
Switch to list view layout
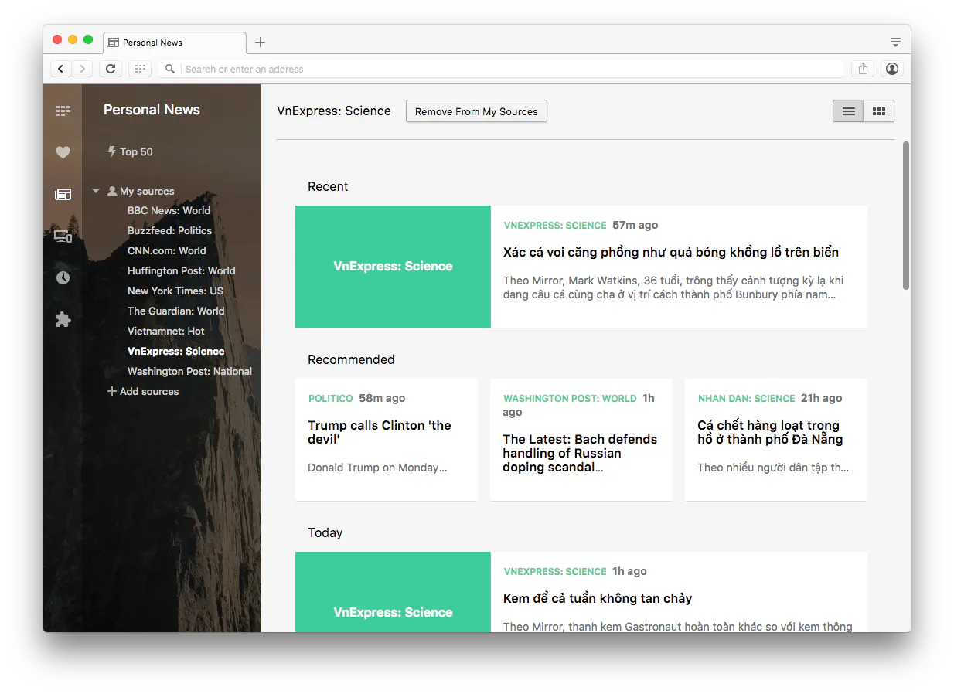[848, 111]
